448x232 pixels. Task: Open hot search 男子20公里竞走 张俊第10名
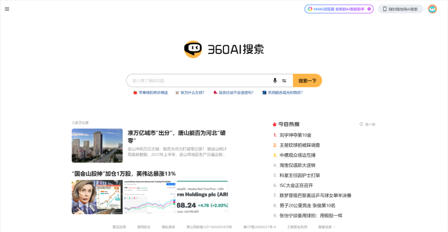tap(307, 205)
